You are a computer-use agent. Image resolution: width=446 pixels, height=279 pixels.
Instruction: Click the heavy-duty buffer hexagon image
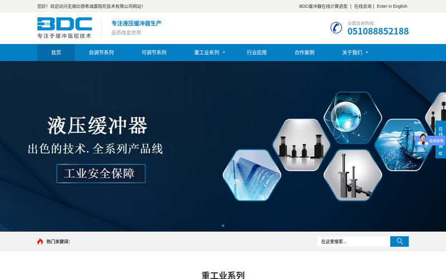tap(353, 175)
